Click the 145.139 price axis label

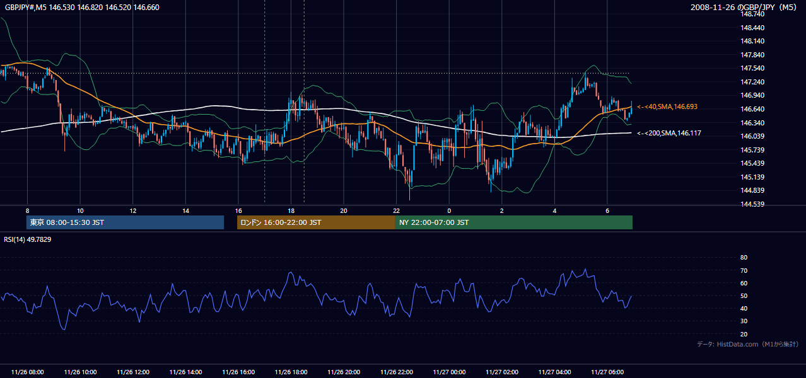click(751, 177)
